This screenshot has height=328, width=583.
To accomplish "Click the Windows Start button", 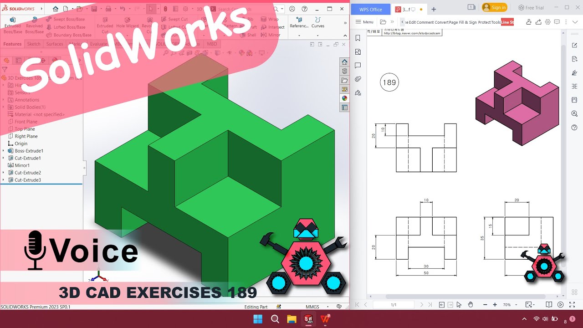I will pos(258,319).
